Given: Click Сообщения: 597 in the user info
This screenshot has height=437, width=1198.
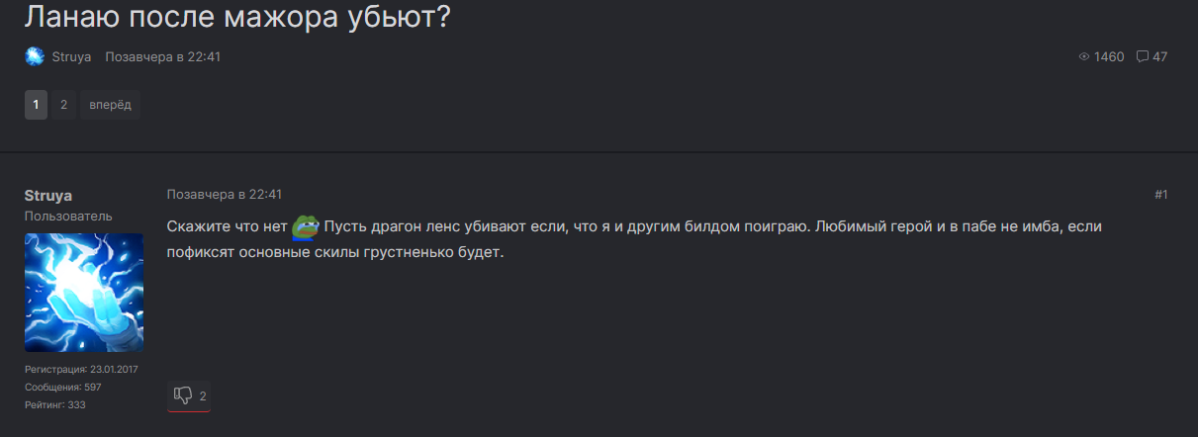Looking at the screenshot, I should 63,387.
